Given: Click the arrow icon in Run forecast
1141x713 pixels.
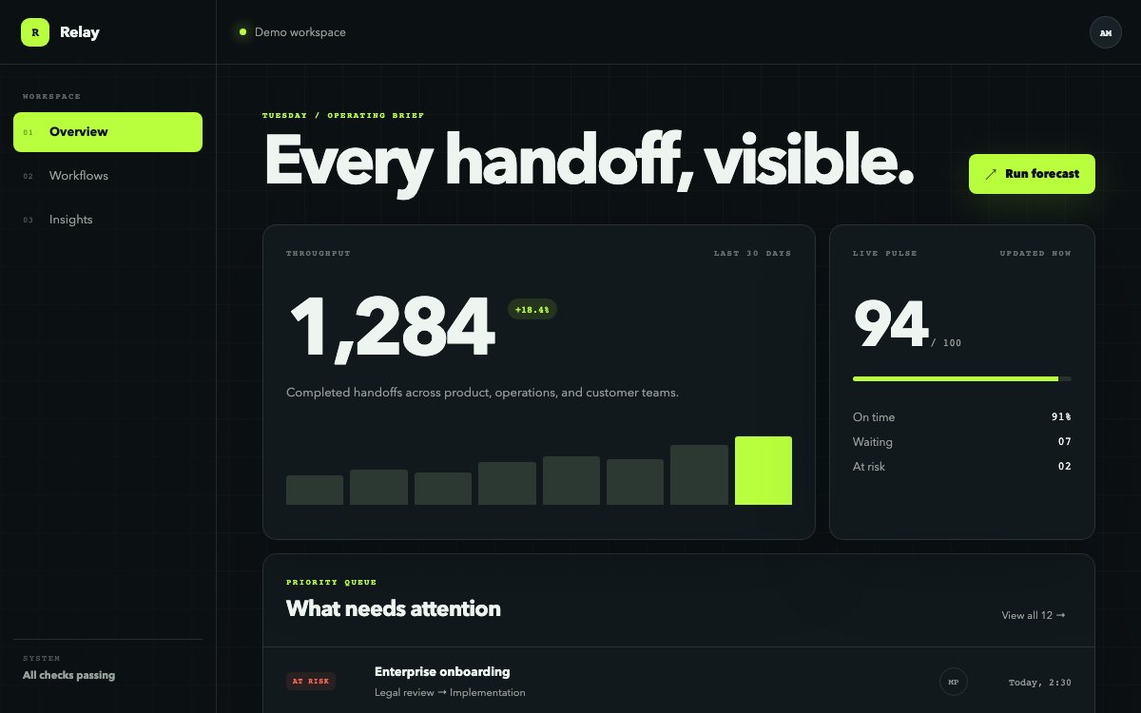Looking at the screenshot, I should (991, 174).
